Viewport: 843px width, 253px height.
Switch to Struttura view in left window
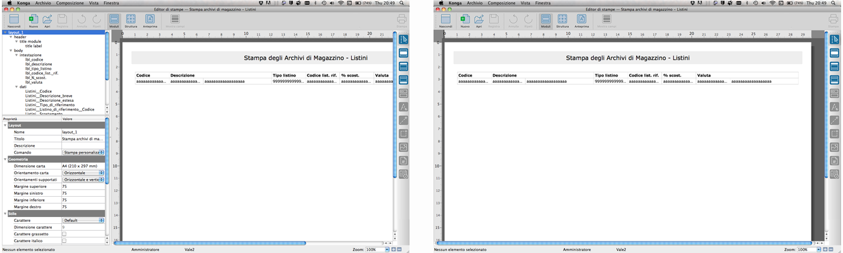coord(130,20)
